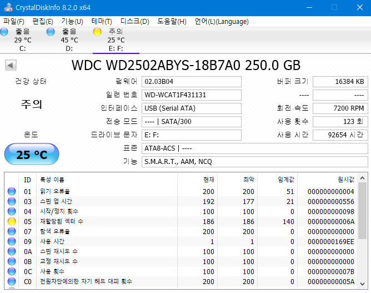
Task: Click the standard field ATA8-ACS
Action: pyautogui.click(x=255, y=148)
